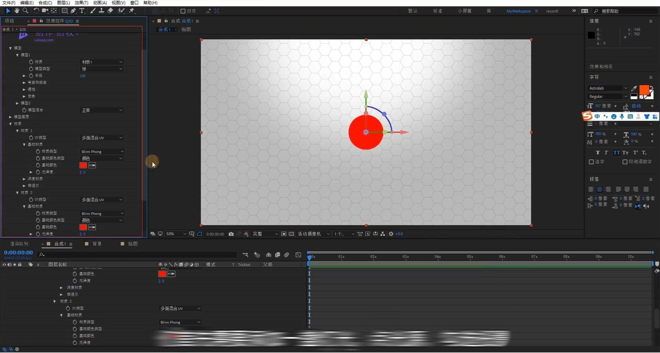The image size is (660, 353).
Task: Enable motion blur icon in timeline
Action: coord(286,255)
